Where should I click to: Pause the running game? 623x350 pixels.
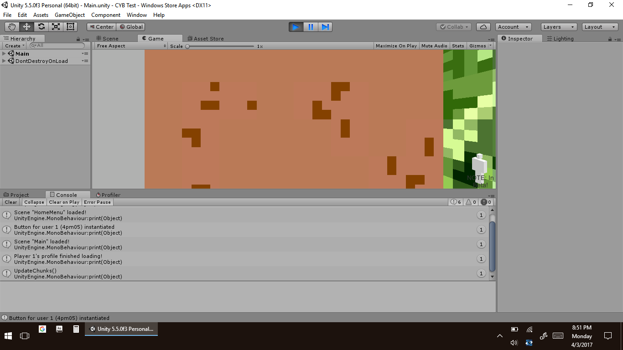pos(311,27)
